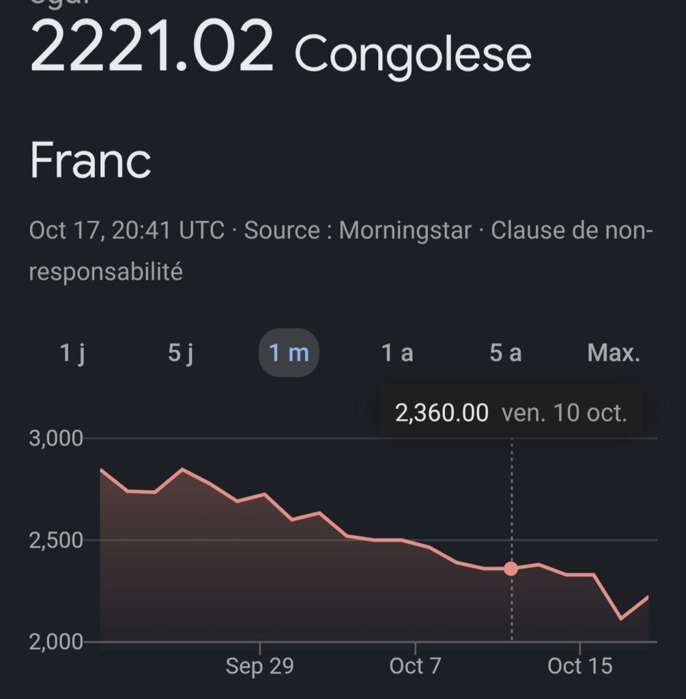Show the 1 a yearly chart
Screen dimensions: 686x699
click(397, 354)
